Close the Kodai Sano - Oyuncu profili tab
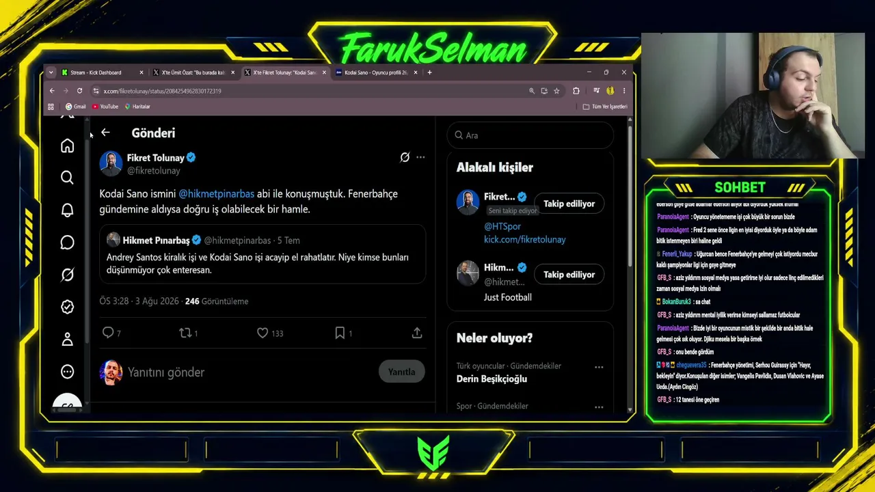The height and width of the screenshot is (492, 875). click(x=416, y=72)
